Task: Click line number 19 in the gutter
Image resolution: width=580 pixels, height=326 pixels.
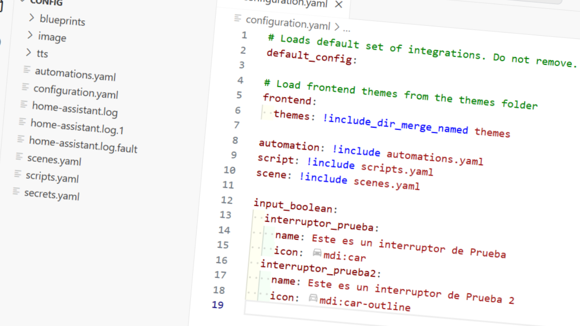Action: [217, 305]
